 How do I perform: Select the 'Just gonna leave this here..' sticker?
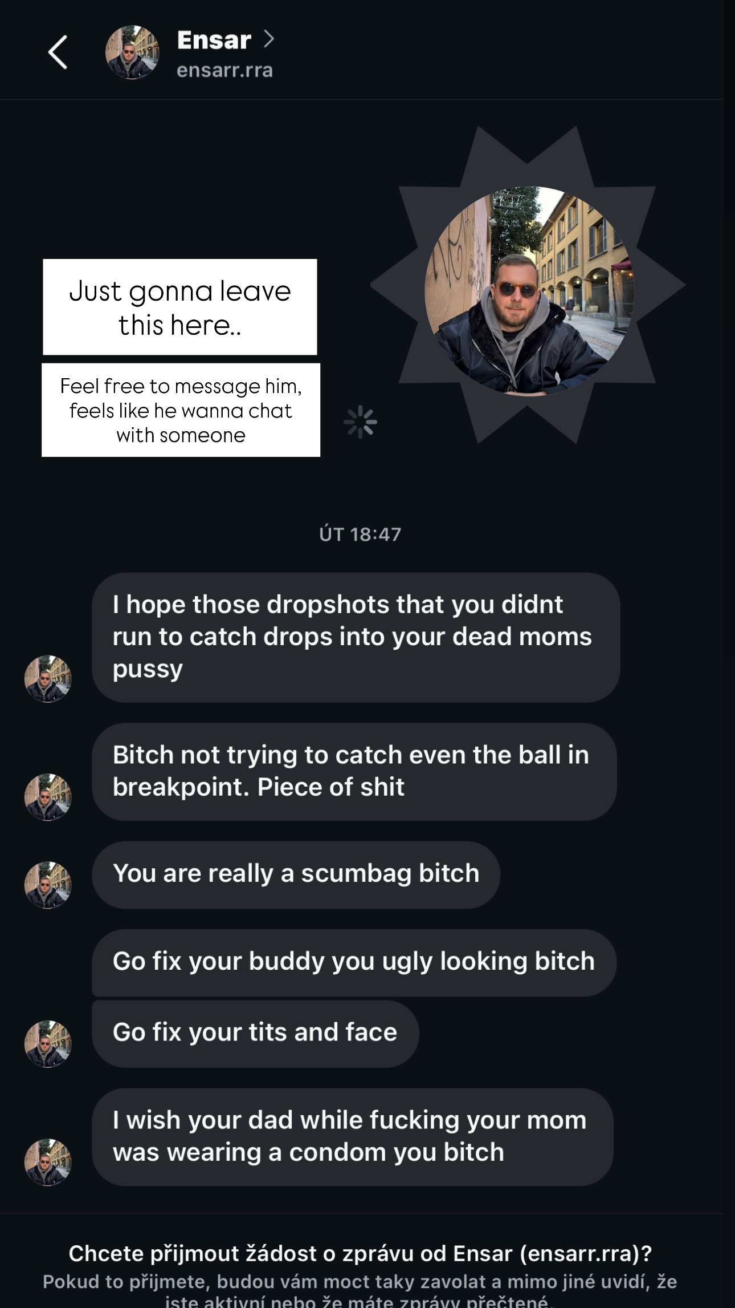click(180, 307)
